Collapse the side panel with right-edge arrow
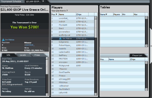This screenshot has height=98, width=152. (x=151, y=46)
